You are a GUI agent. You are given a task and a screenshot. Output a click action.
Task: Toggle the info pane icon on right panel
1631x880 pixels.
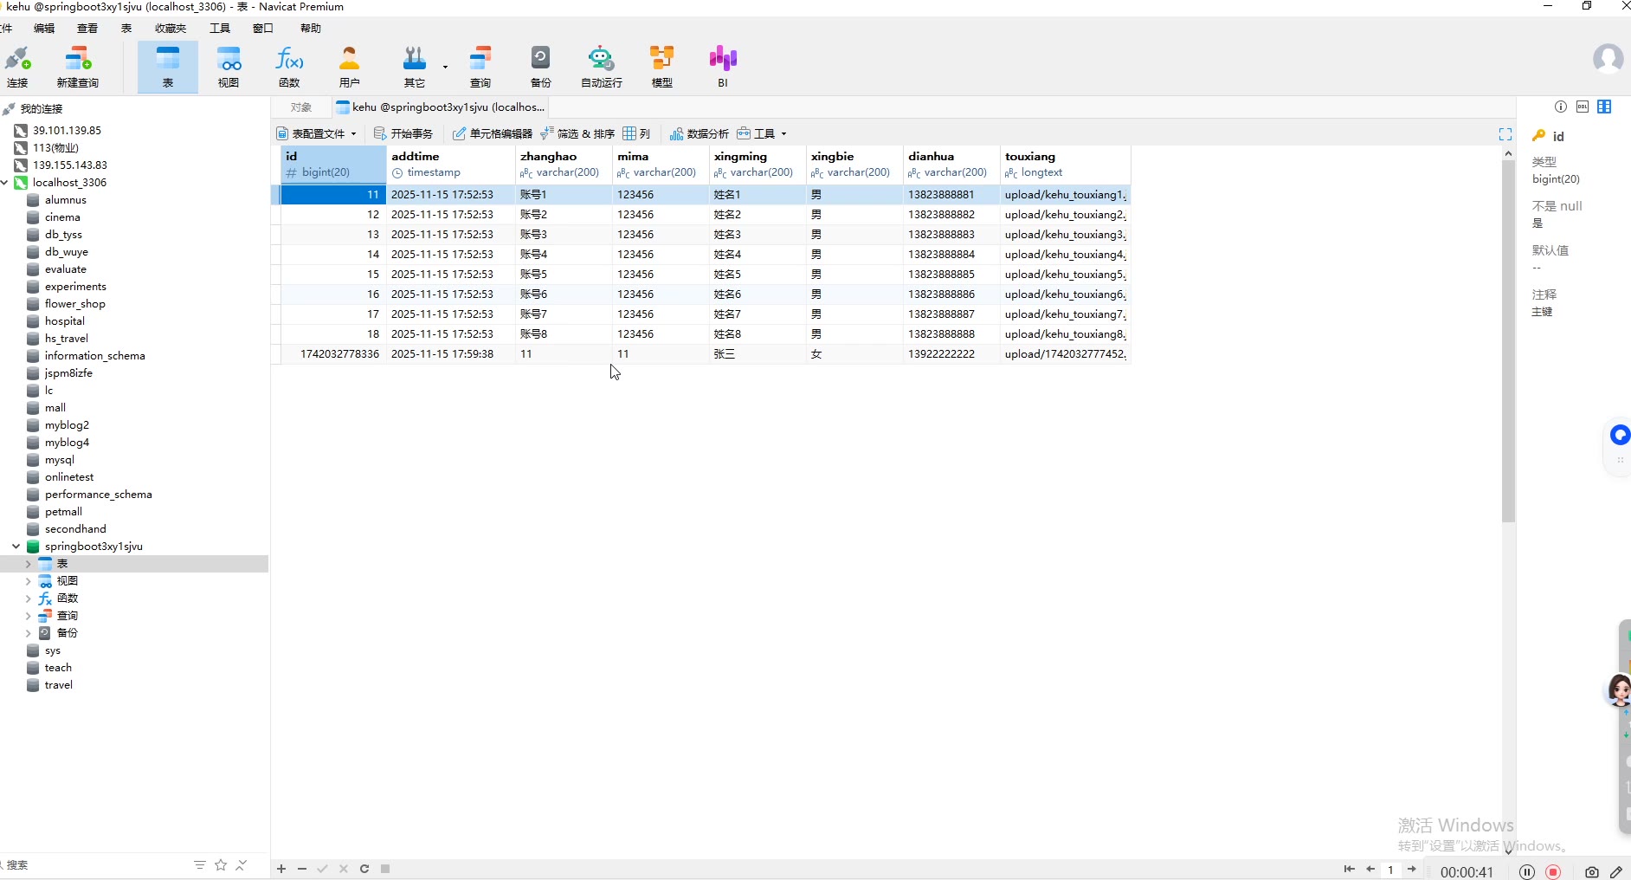click(x=1560, y=107)
